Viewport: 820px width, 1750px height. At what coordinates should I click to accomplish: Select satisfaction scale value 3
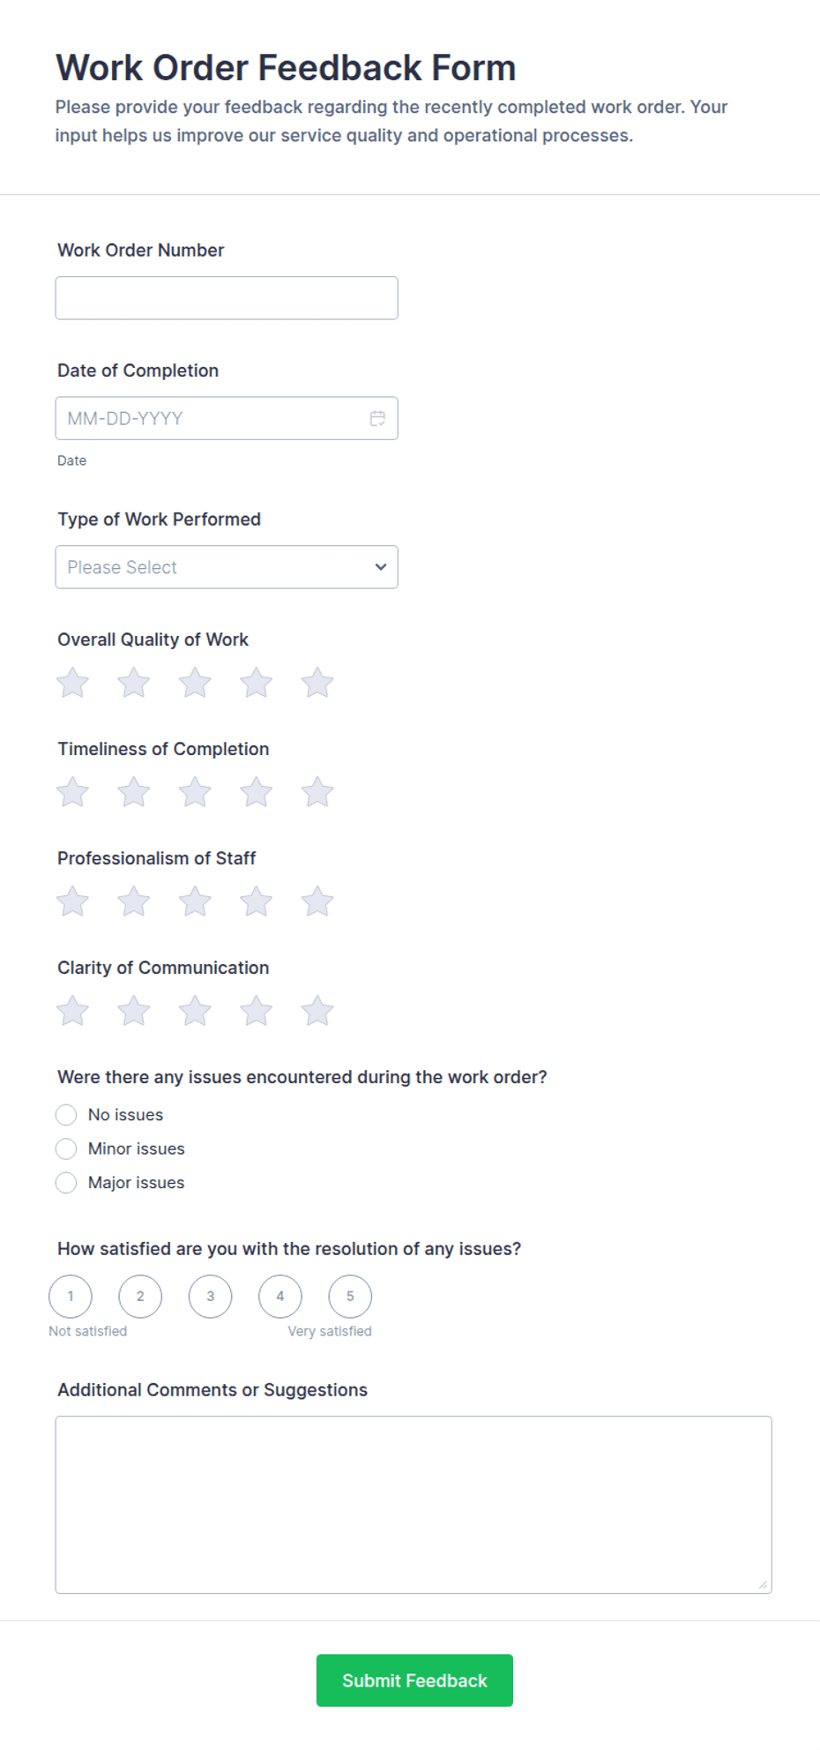click(210, 1297)
